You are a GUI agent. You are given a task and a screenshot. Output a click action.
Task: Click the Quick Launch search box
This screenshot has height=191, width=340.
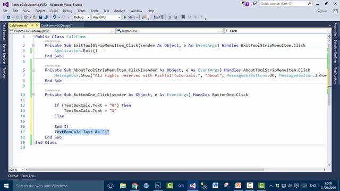(285, 4)
